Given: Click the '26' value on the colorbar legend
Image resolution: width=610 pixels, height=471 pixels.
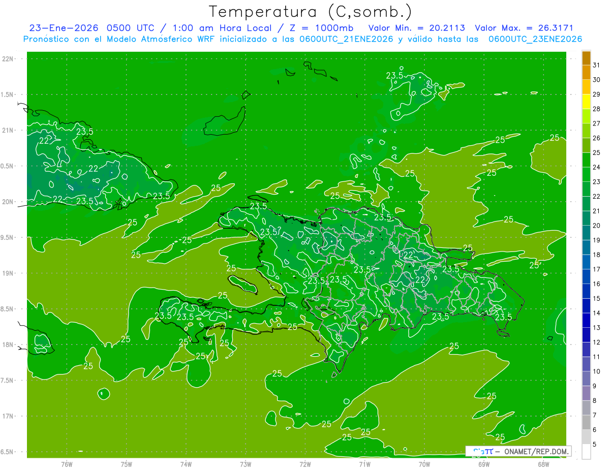Looking at the screenshot, I should coord(596,138).
